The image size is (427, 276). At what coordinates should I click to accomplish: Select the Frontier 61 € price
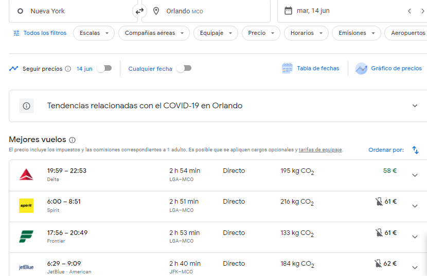[x=390, y=233]
